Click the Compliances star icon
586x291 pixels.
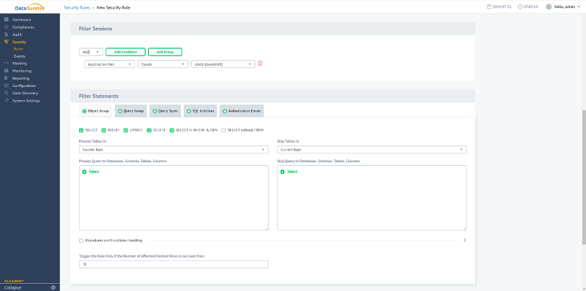[7, 27]
